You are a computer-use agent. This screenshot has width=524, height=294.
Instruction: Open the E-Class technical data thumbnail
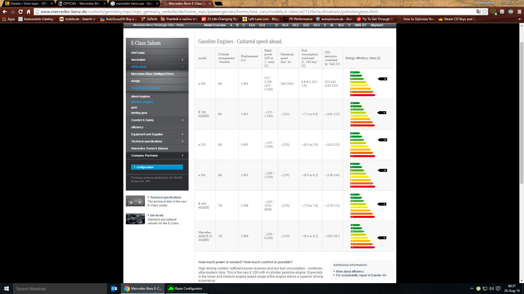[x=135, y=201]
